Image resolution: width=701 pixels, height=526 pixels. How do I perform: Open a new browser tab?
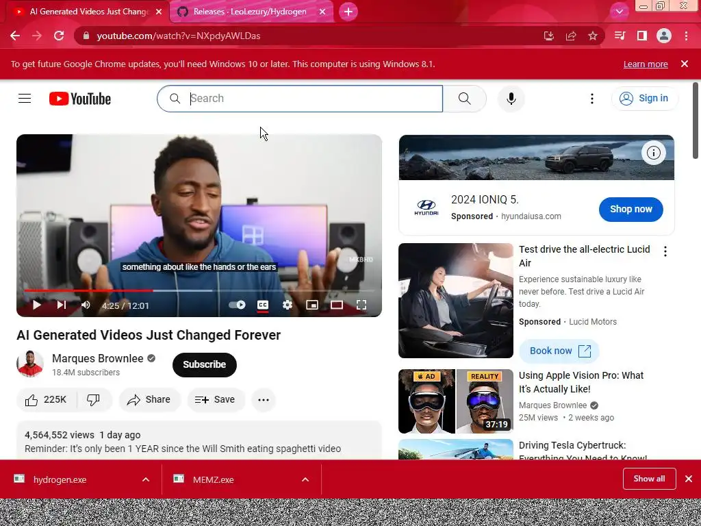pos(348,12)
